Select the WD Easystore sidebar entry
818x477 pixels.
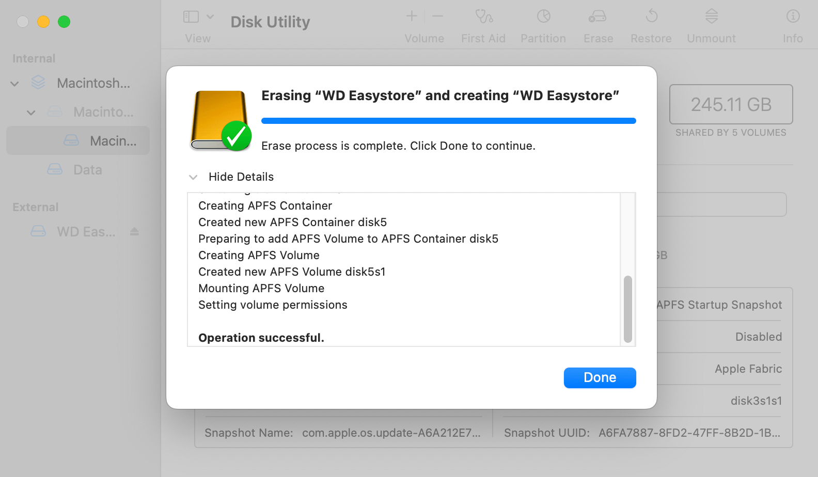[x=86, y=232]
